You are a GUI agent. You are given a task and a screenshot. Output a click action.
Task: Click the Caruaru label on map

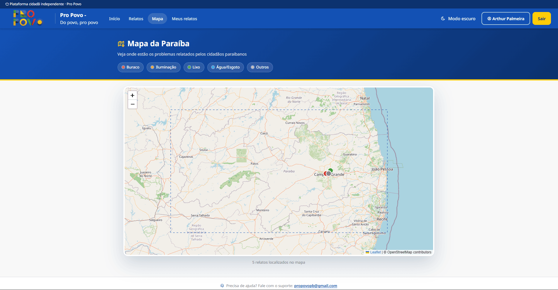click(x=324, y=231)
